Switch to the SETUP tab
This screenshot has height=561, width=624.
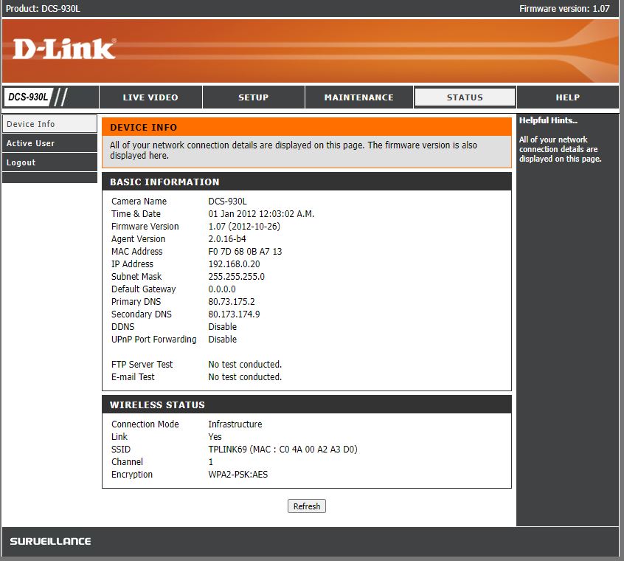[x=254, y=97]
